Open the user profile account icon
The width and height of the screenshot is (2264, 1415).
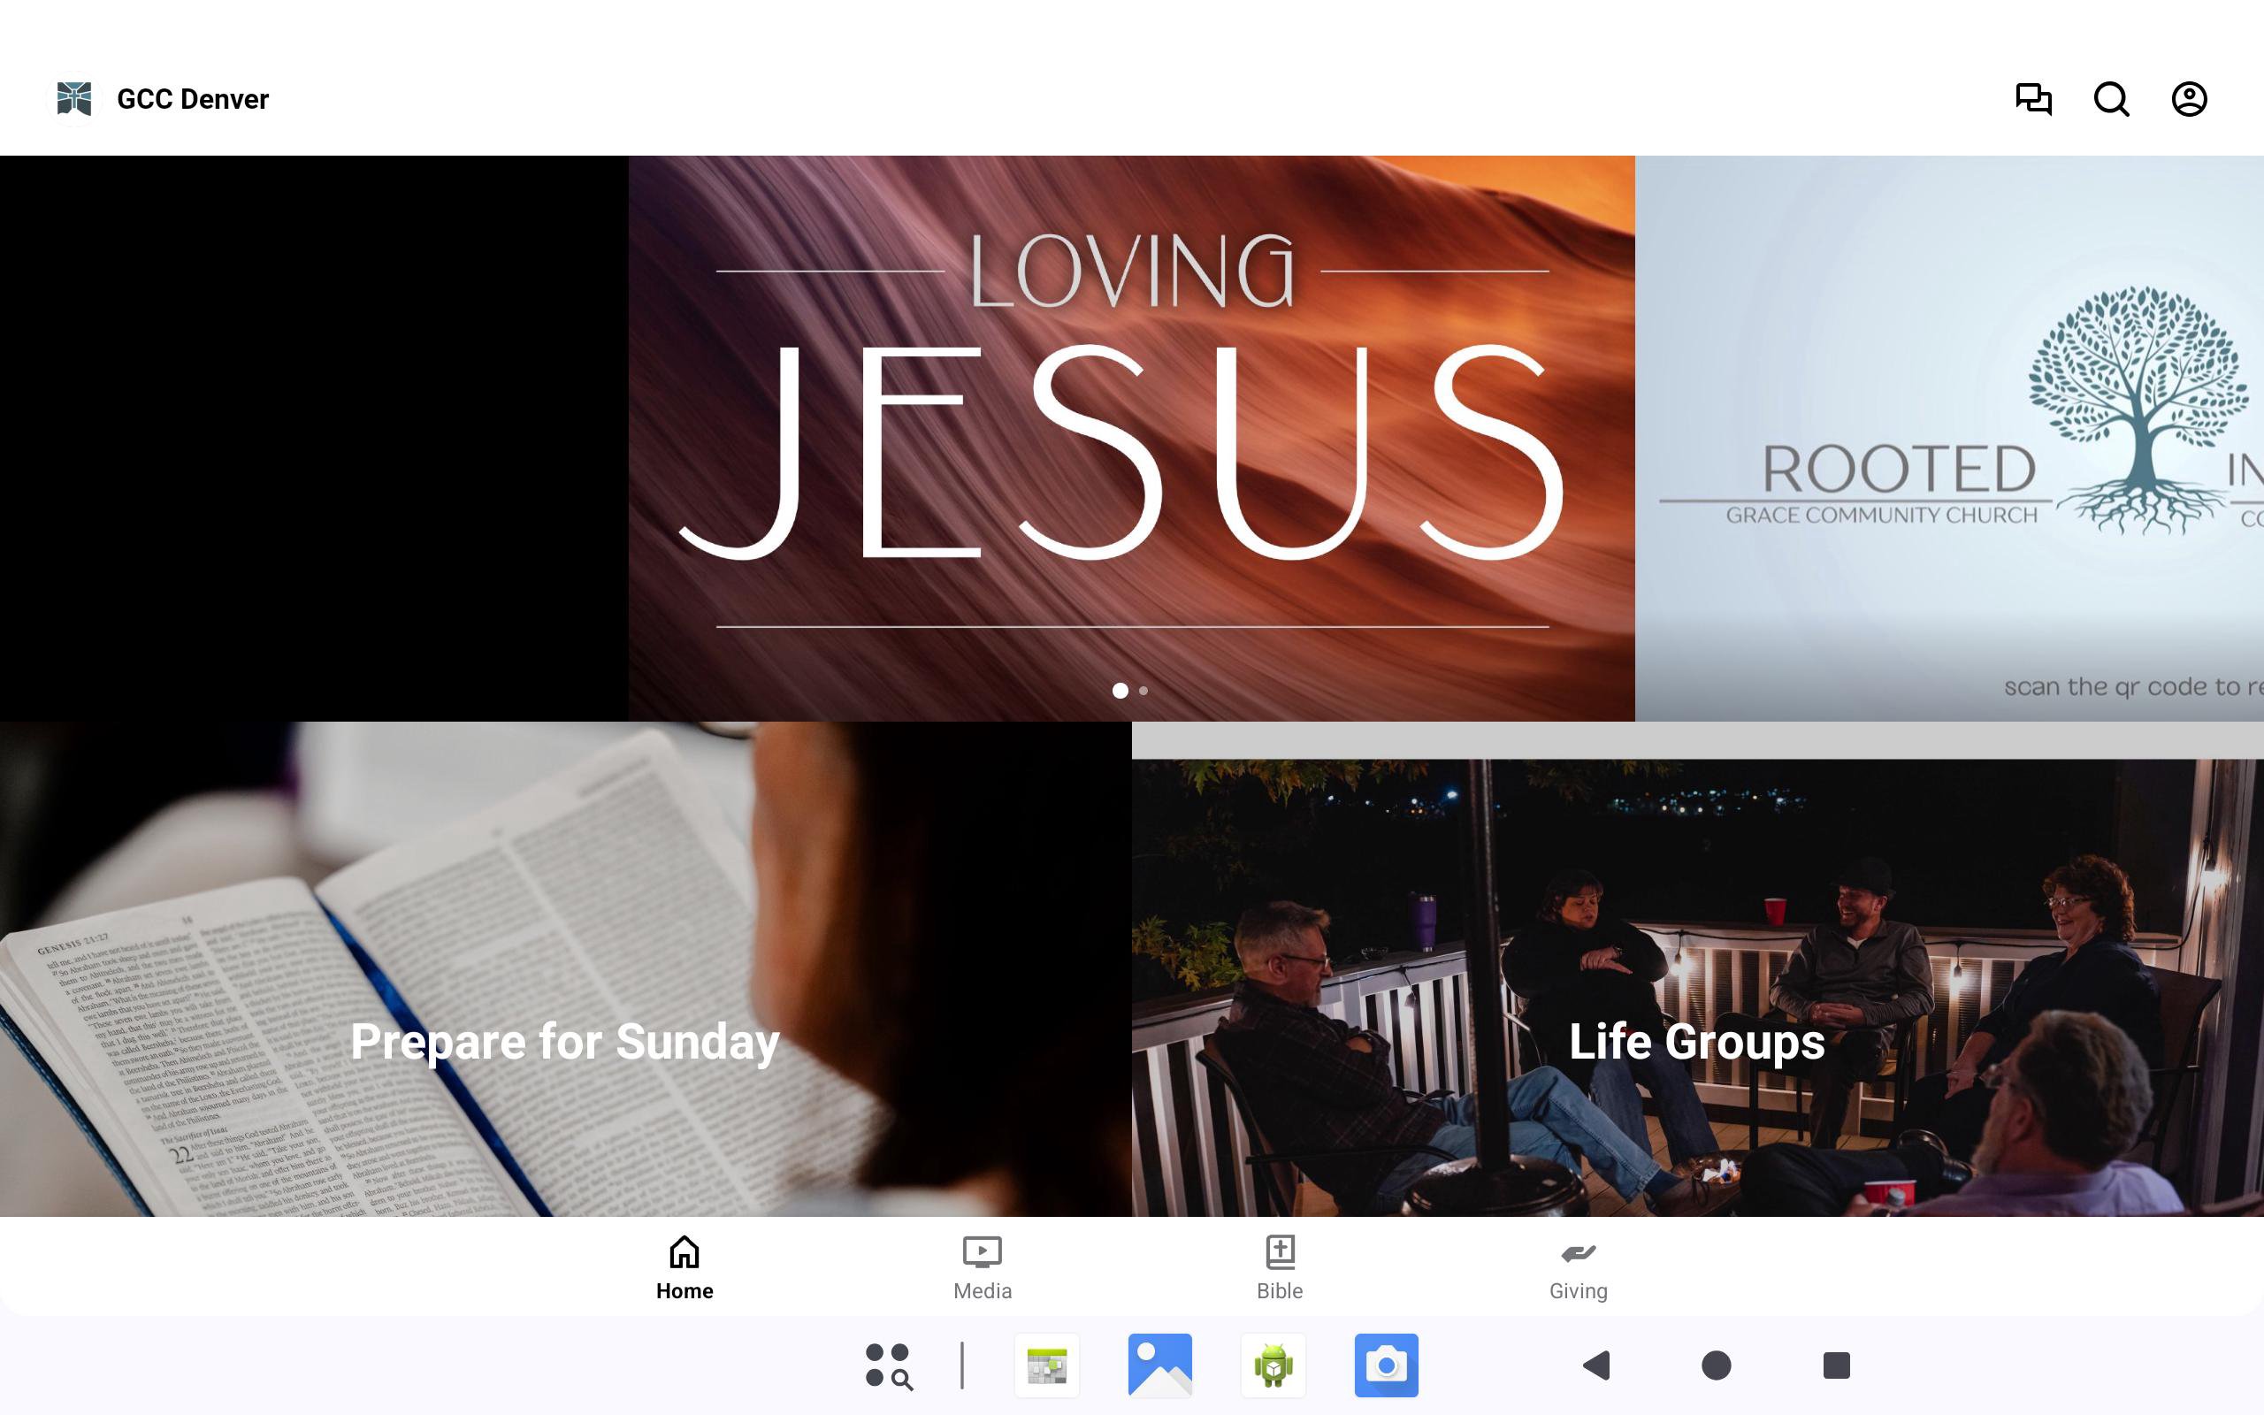click(2188, 99)
